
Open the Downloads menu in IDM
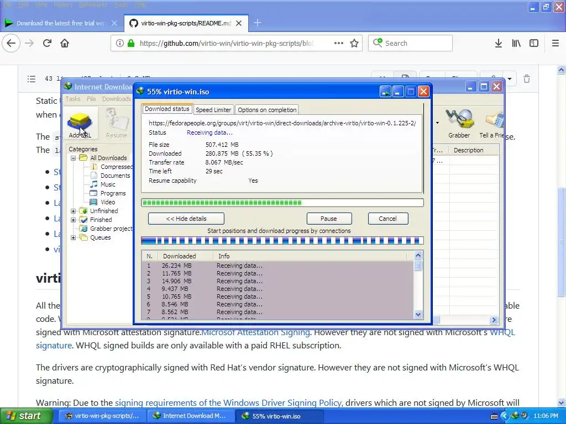[x=116, y=99]
